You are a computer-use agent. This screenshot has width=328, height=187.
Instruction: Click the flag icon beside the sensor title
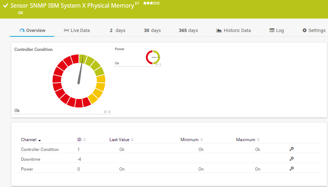click(137, 3)
